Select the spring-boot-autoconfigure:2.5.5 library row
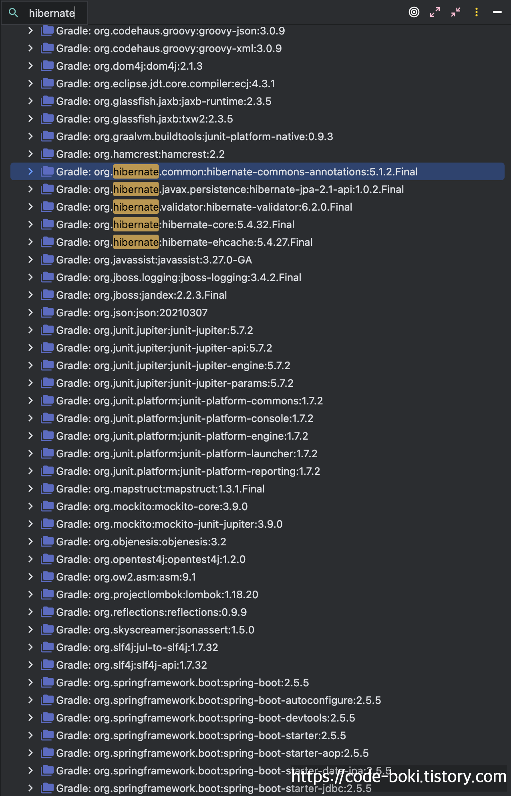This screenshot has width=511, height=796. (x=258, y=700)
